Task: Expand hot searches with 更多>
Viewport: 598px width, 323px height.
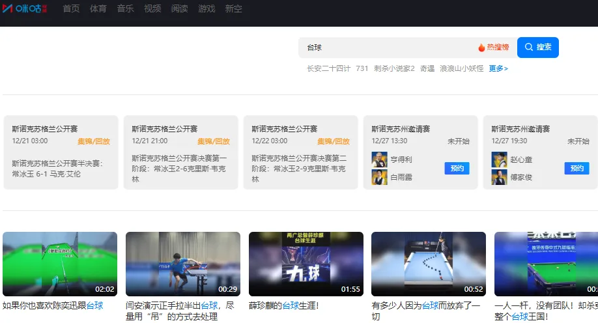Action: tap(498, 68)
